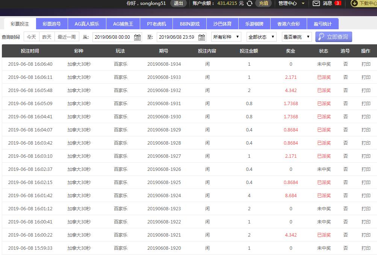Screen dimensions: 377x255
Task: Open the 盈亏统计 tab
Action: click(x=322, y=24)
